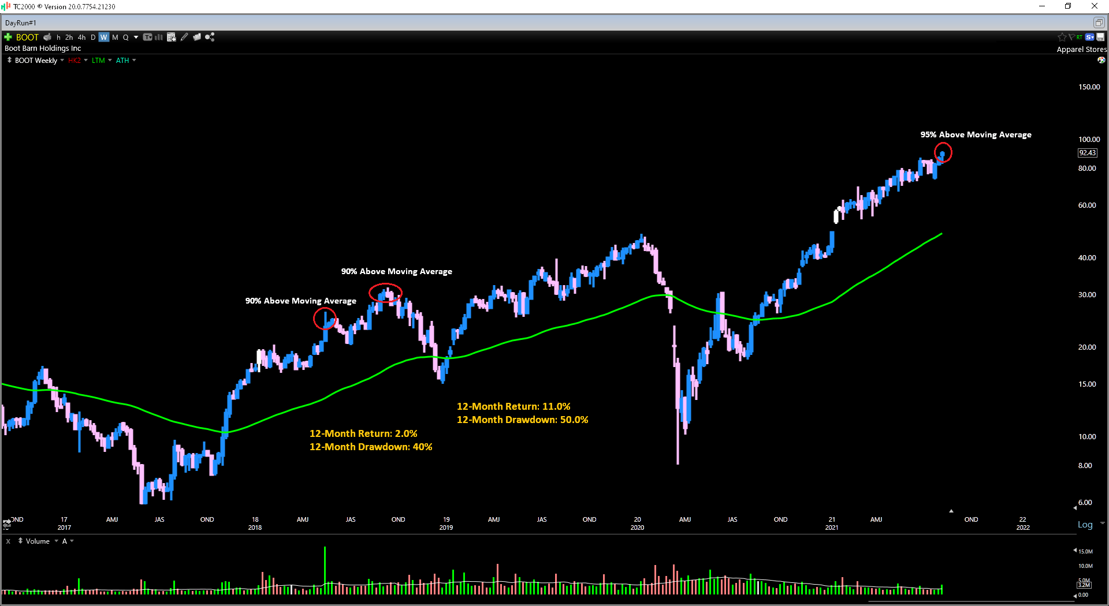The height and width of the screenshot is (606, 1109).
Task: Close the Volume pane with the X
Action: click(8, 541)
